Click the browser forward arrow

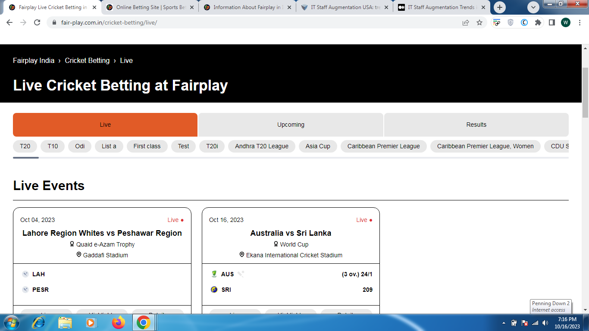coord(23,22)
